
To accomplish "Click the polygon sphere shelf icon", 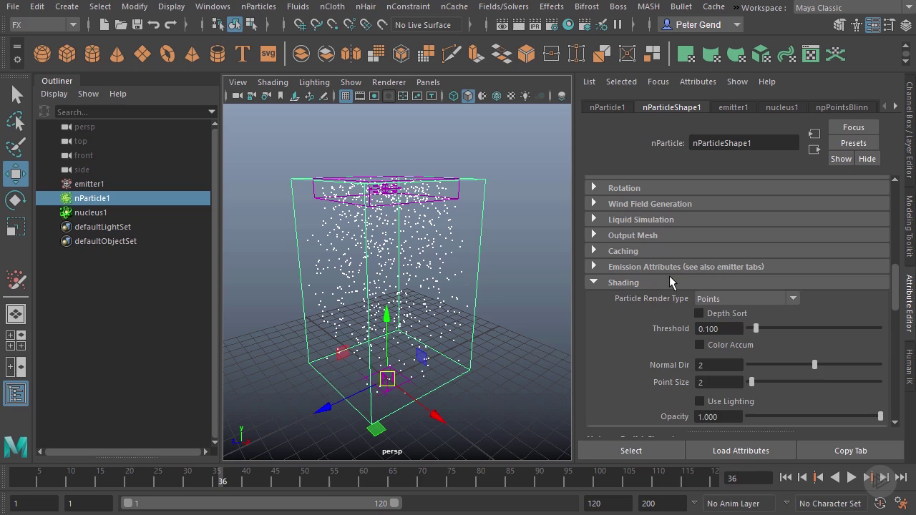I will click(42, 54).
